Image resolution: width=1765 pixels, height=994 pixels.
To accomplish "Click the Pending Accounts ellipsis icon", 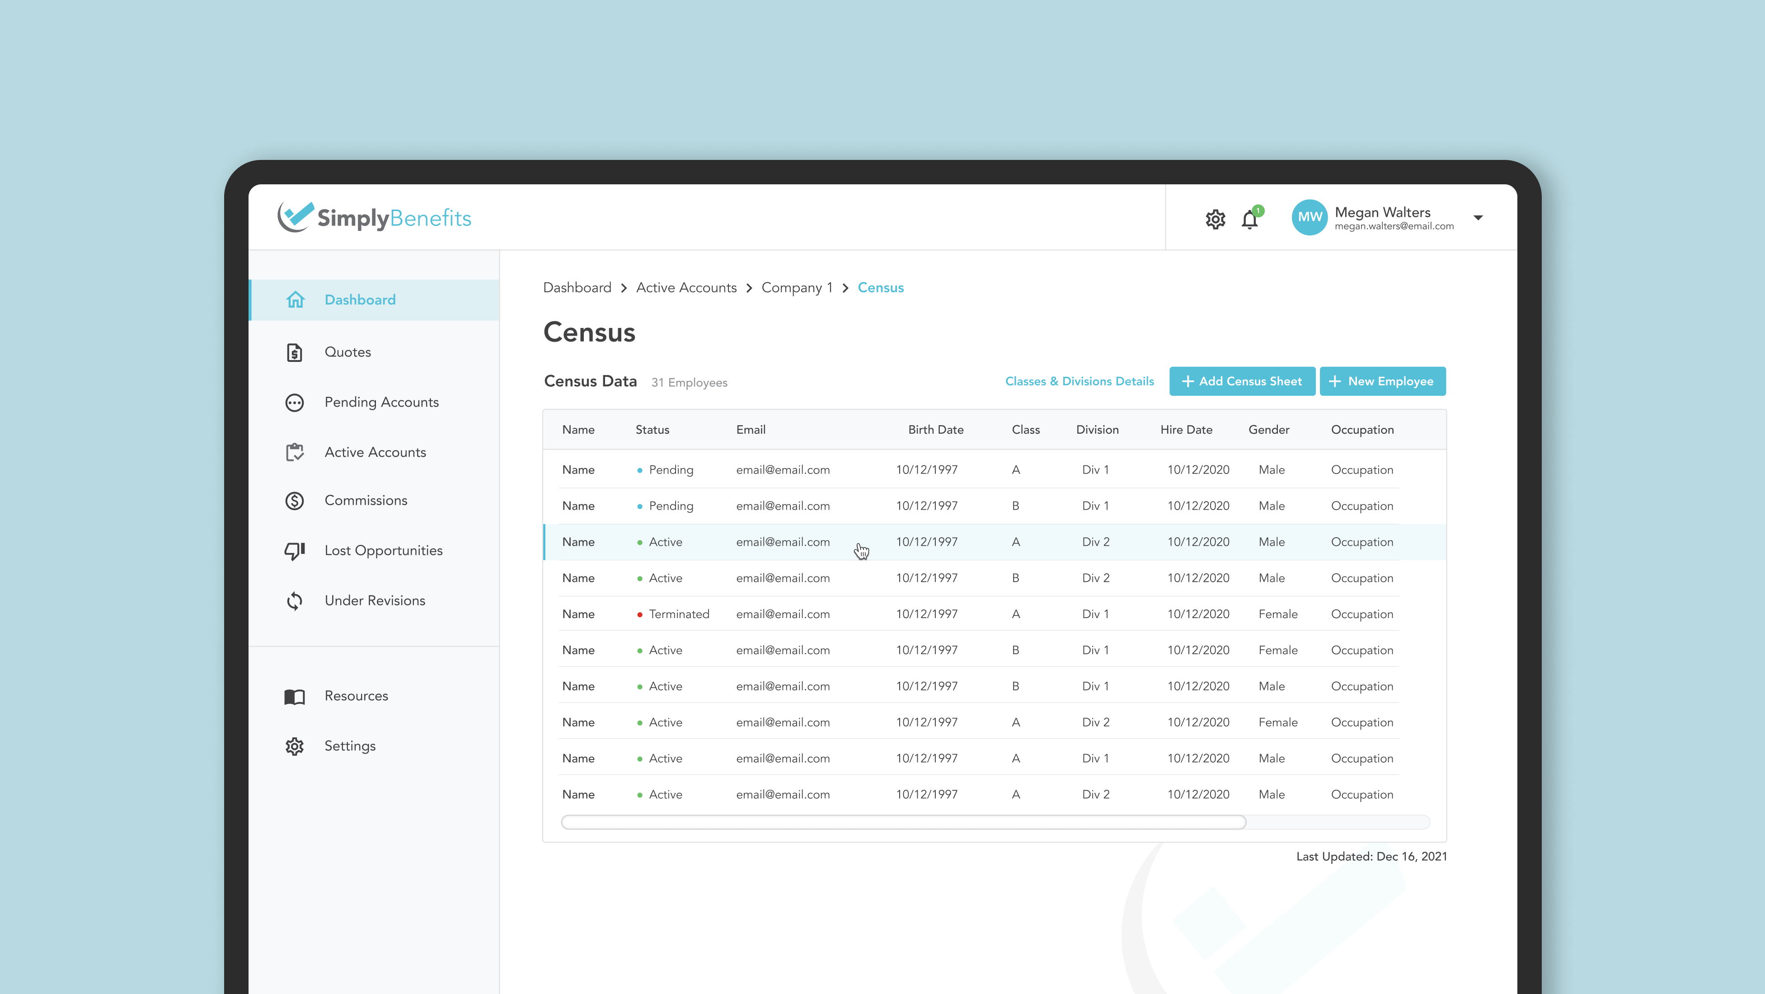I will coord(295,403).
